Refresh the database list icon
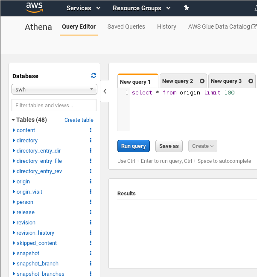 point(93,75)
